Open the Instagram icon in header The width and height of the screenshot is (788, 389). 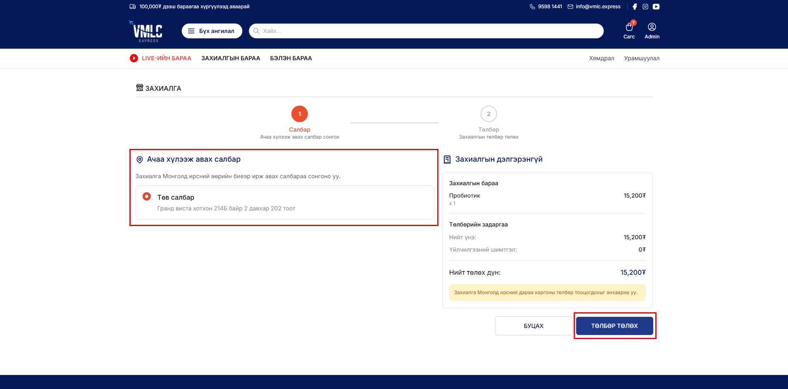(645, 7)
